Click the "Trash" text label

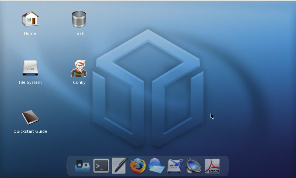[x=79, y=33]
